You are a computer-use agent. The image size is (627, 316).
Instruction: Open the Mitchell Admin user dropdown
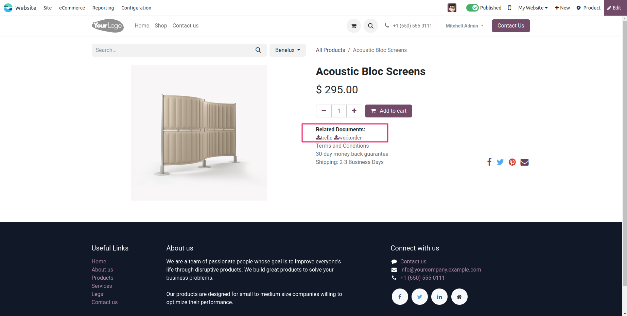click(x=464, y=26)
